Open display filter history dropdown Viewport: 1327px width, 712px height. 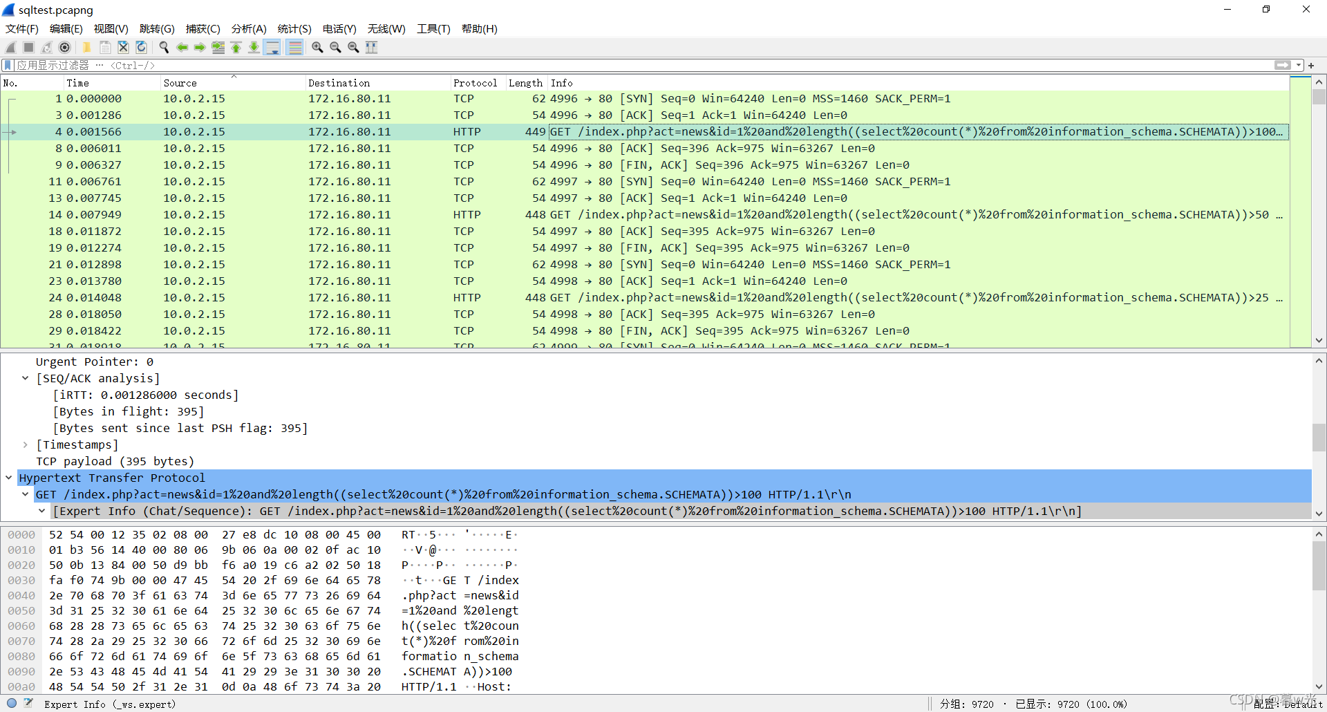pos(1299,65)
